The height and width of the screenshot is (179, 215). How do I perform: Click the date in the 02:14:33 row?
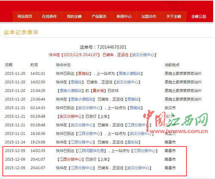point(15,108)
